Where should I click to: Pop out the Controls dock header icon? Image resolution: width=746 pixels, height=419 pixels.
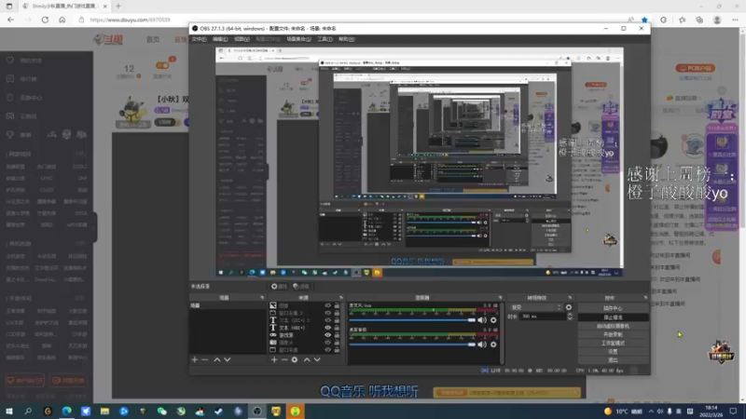click(645, 298)
